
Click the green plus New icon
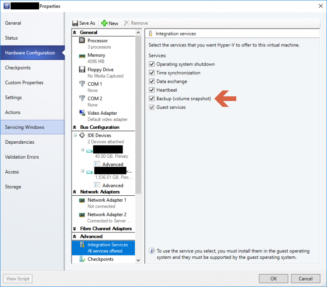click(104, 23)
